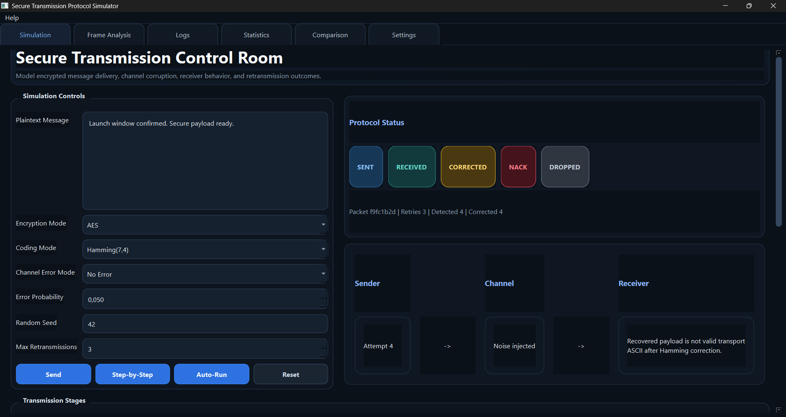
Task: Click the Transmission Stages section title
Action: click(x=54, y=400)
